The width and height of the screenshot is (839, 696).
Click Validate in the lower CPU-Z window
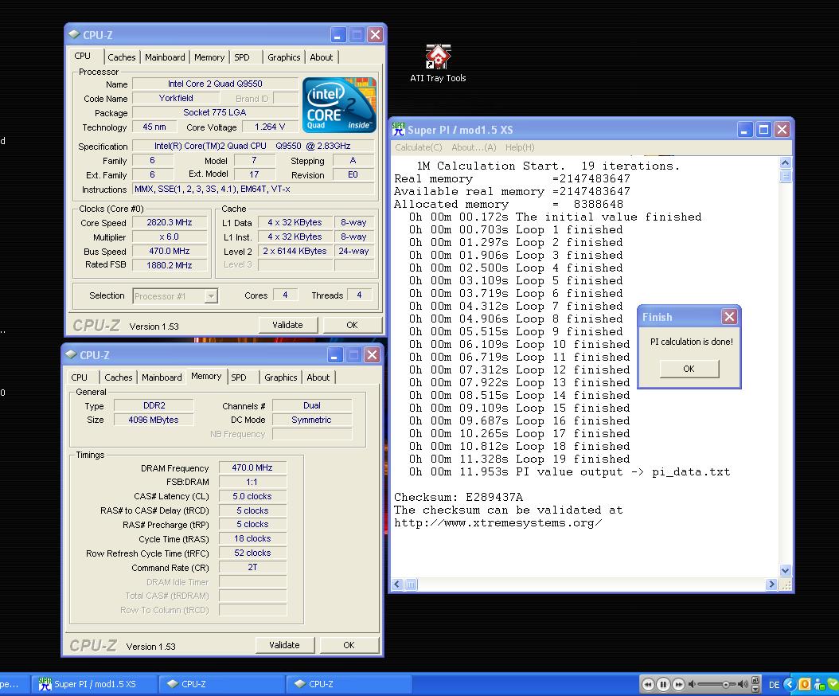tap(285, 645)
